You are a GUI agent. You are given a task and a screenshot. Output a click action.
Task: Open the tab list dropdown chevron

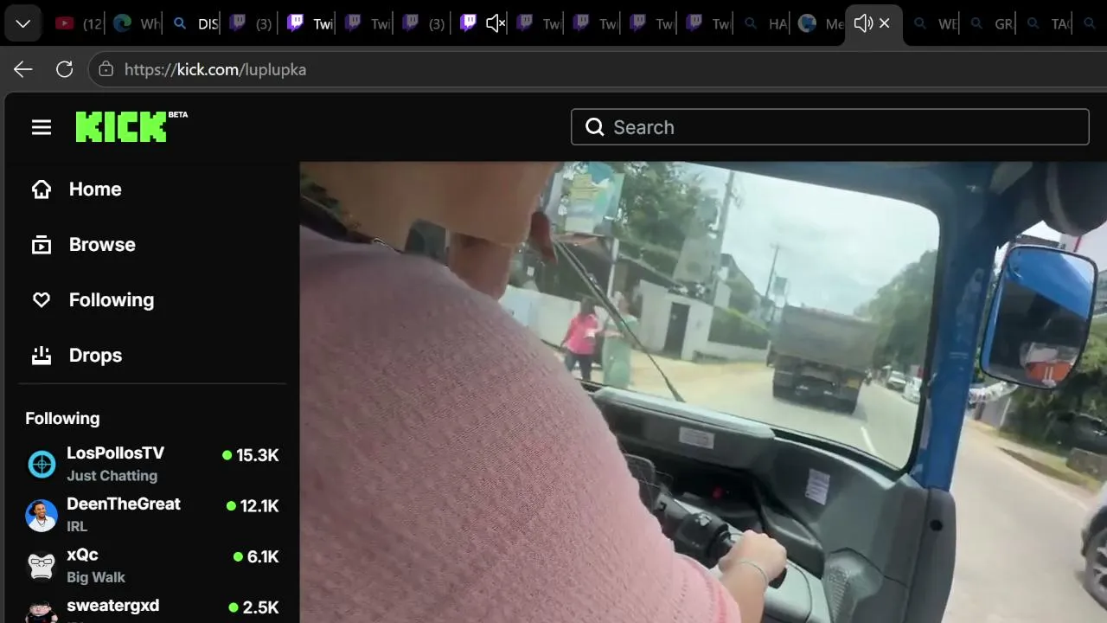pos(23,23)
